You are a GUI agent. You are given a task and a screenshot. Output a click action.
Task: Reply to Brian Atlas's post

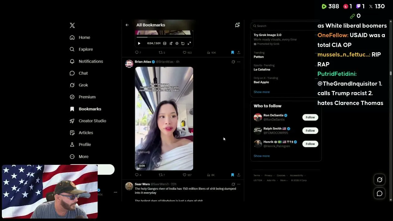click(x=138, y=175)
